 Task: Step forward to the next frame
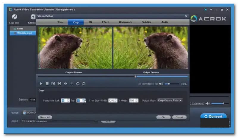59,84
